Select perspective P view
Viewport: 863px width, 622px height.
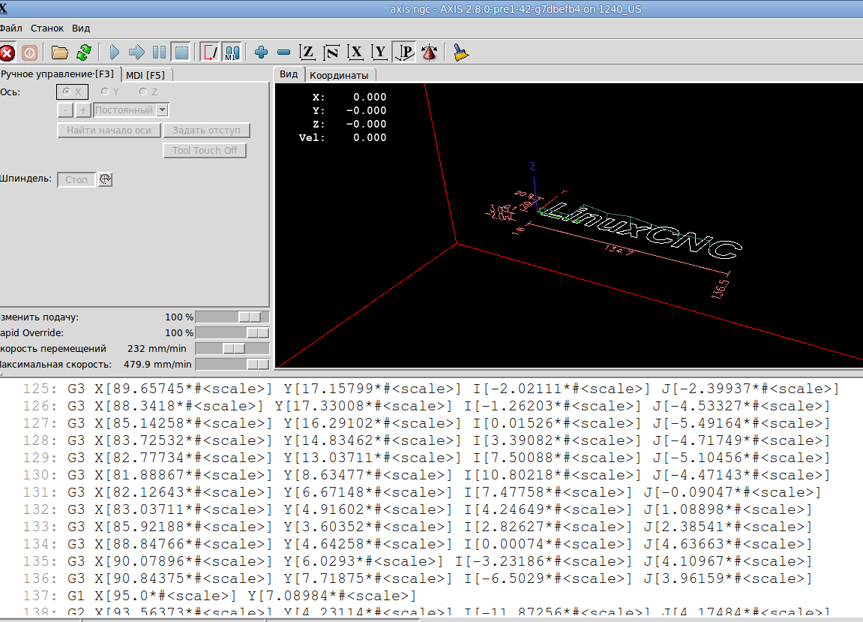[405, 53]
